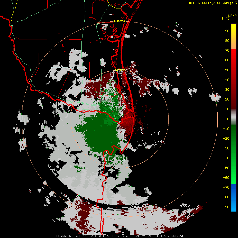Click the positive 20 value on the velocity scale

[x=227, y=99]
